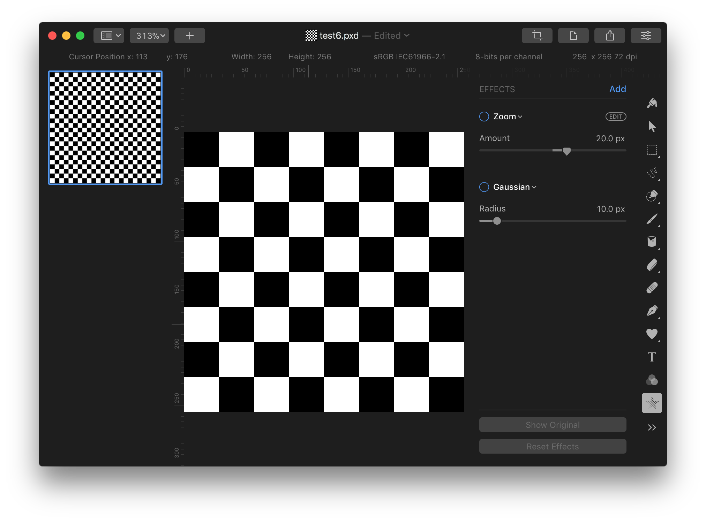This screenshot has height=522, width=706.
Task: Click the Share toolbar button
Action: (609, 36)
